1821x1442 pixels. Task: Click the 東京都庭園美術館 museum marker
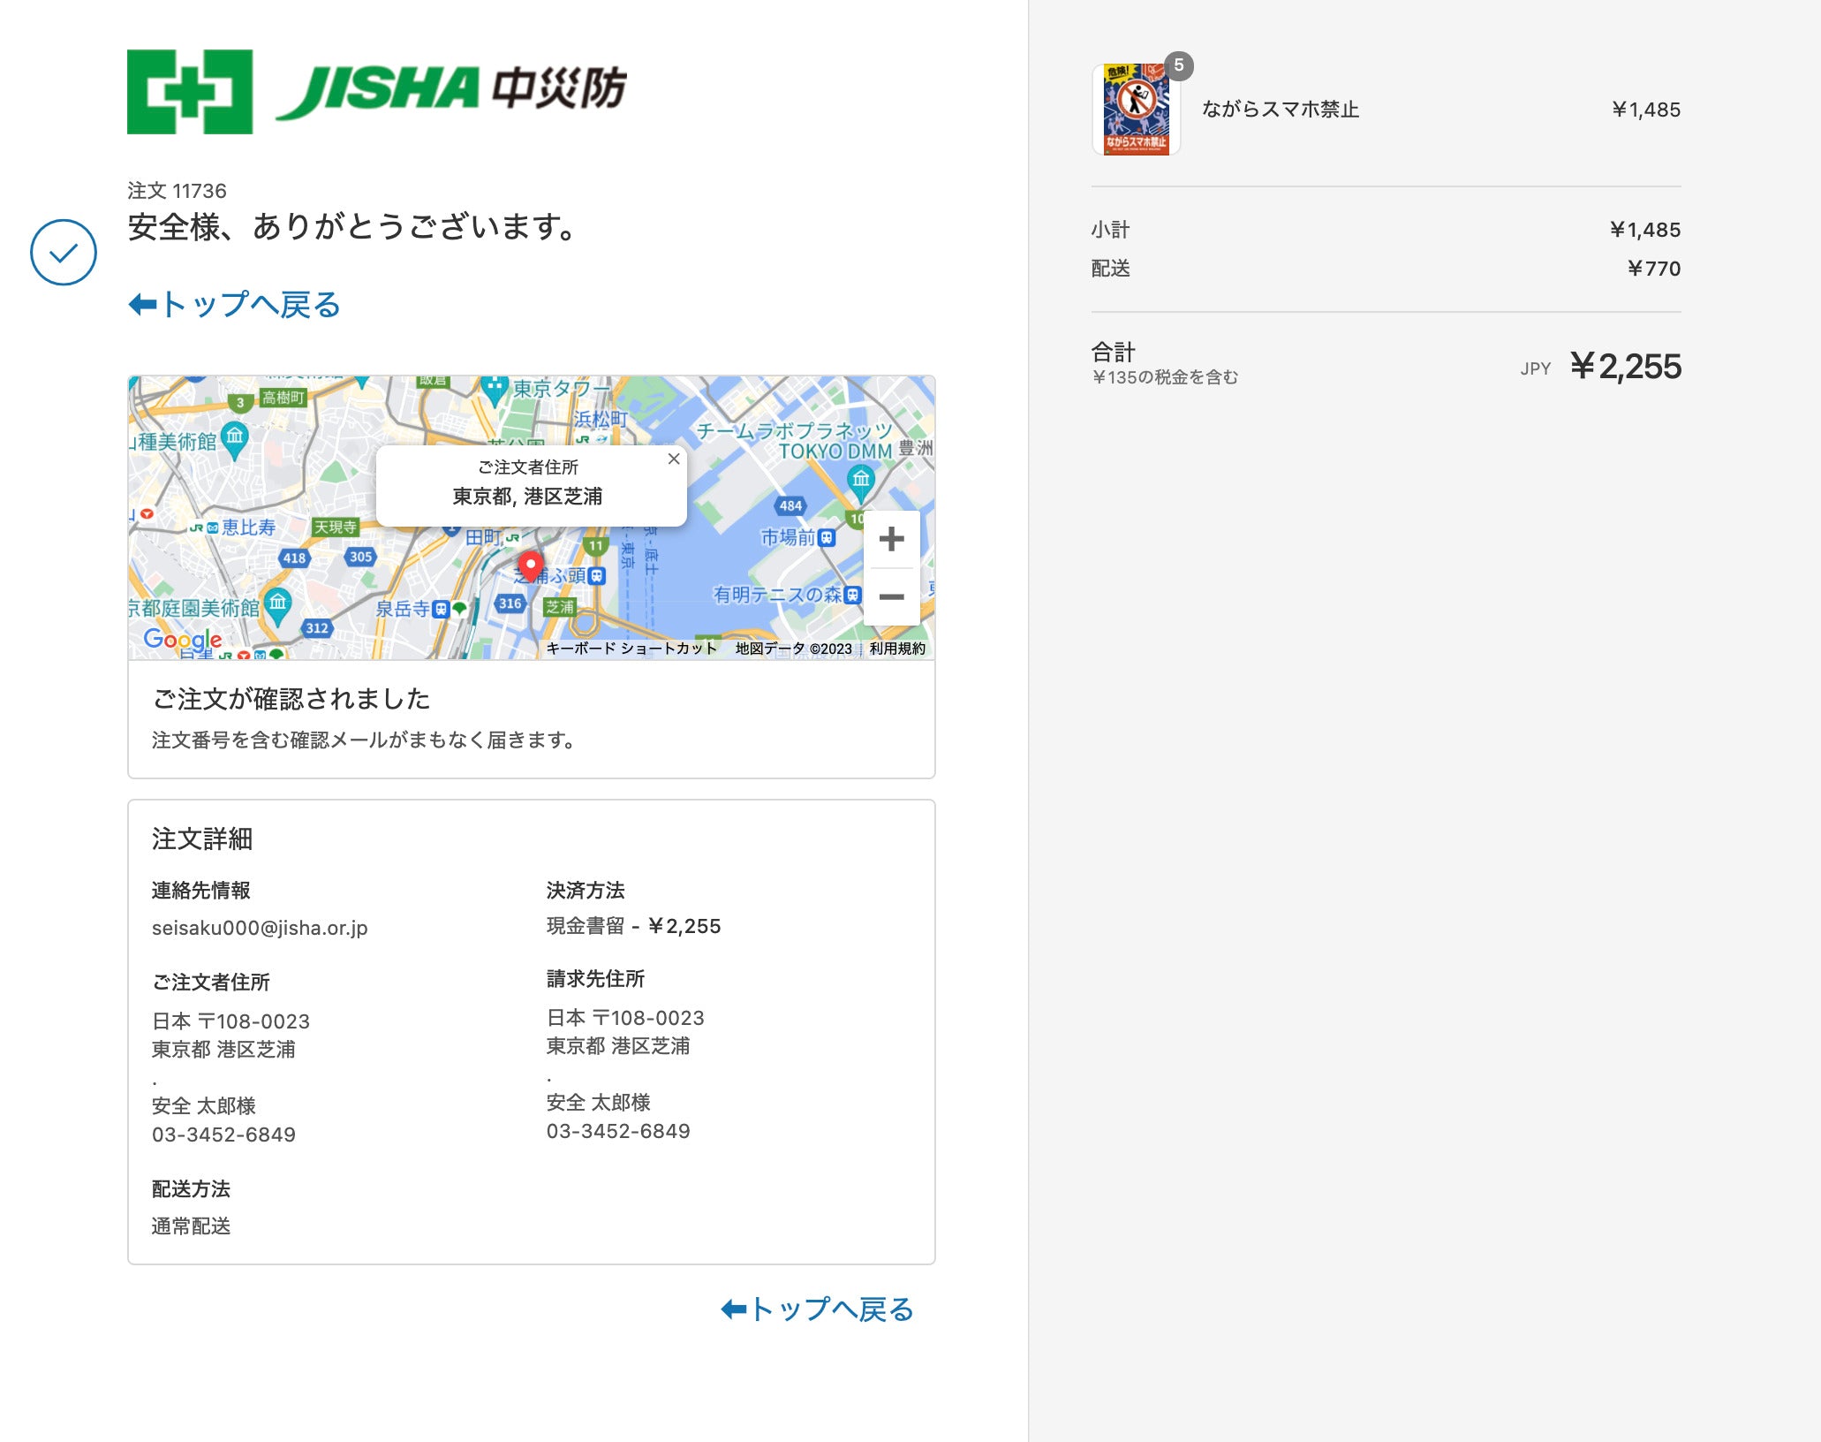(277, 603)
